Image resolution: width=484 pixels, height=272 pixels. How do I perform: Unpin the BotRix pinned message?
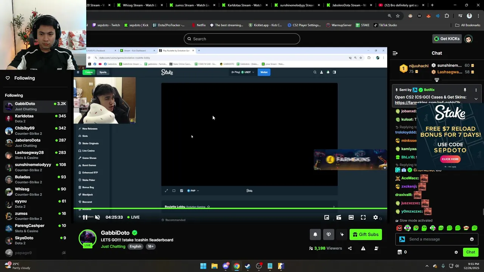click(x=465, y=90)
